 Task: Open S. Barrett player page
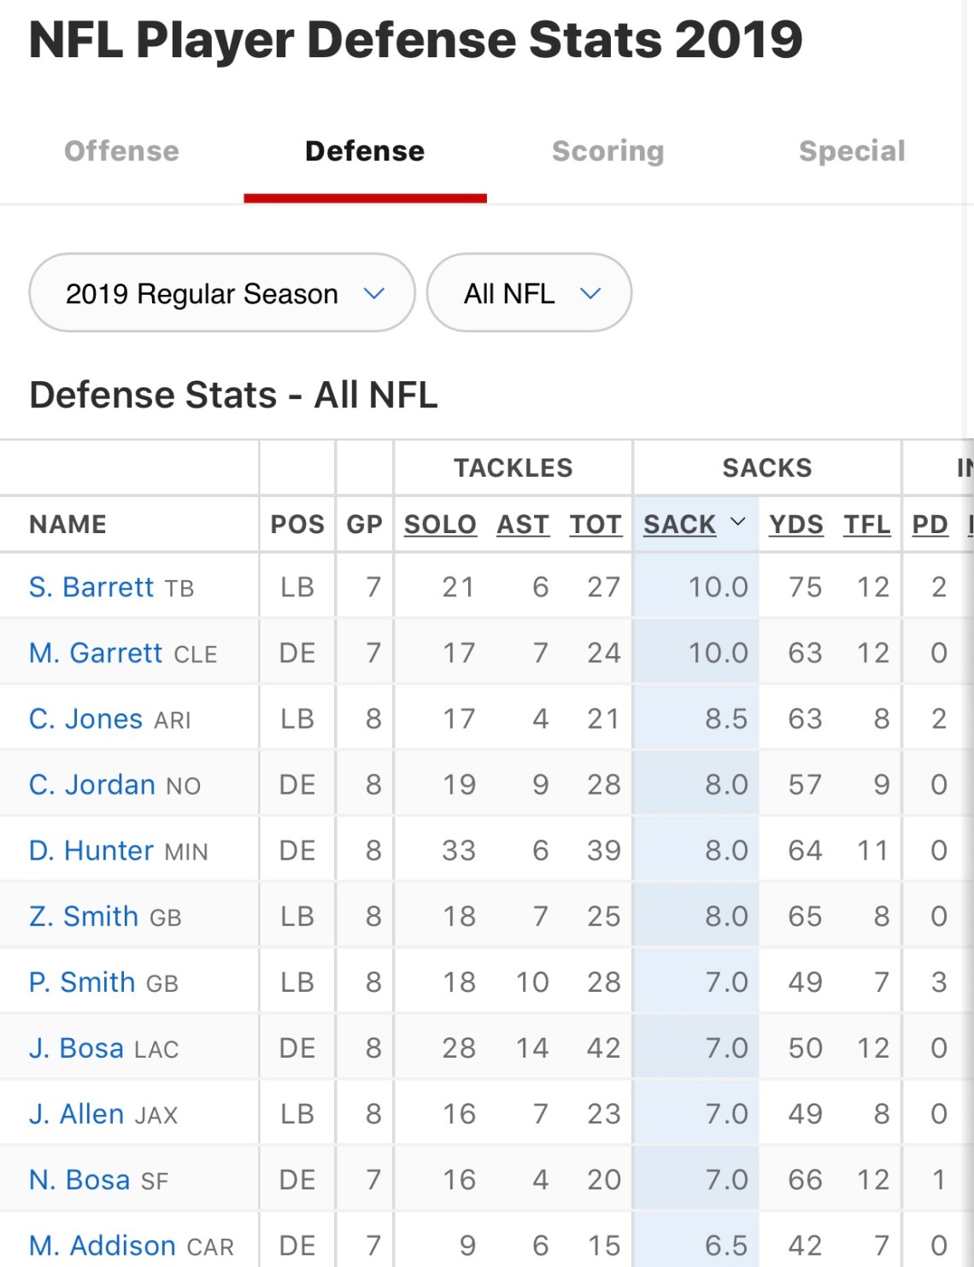coord(91,588)
